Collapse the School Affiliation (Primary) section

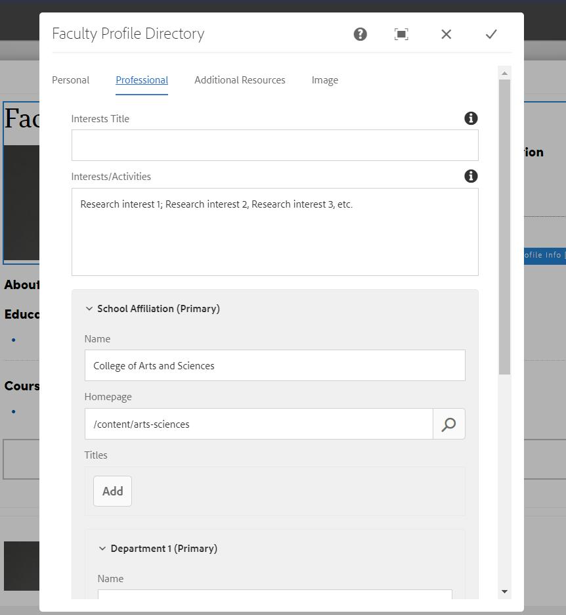point(89,309)
